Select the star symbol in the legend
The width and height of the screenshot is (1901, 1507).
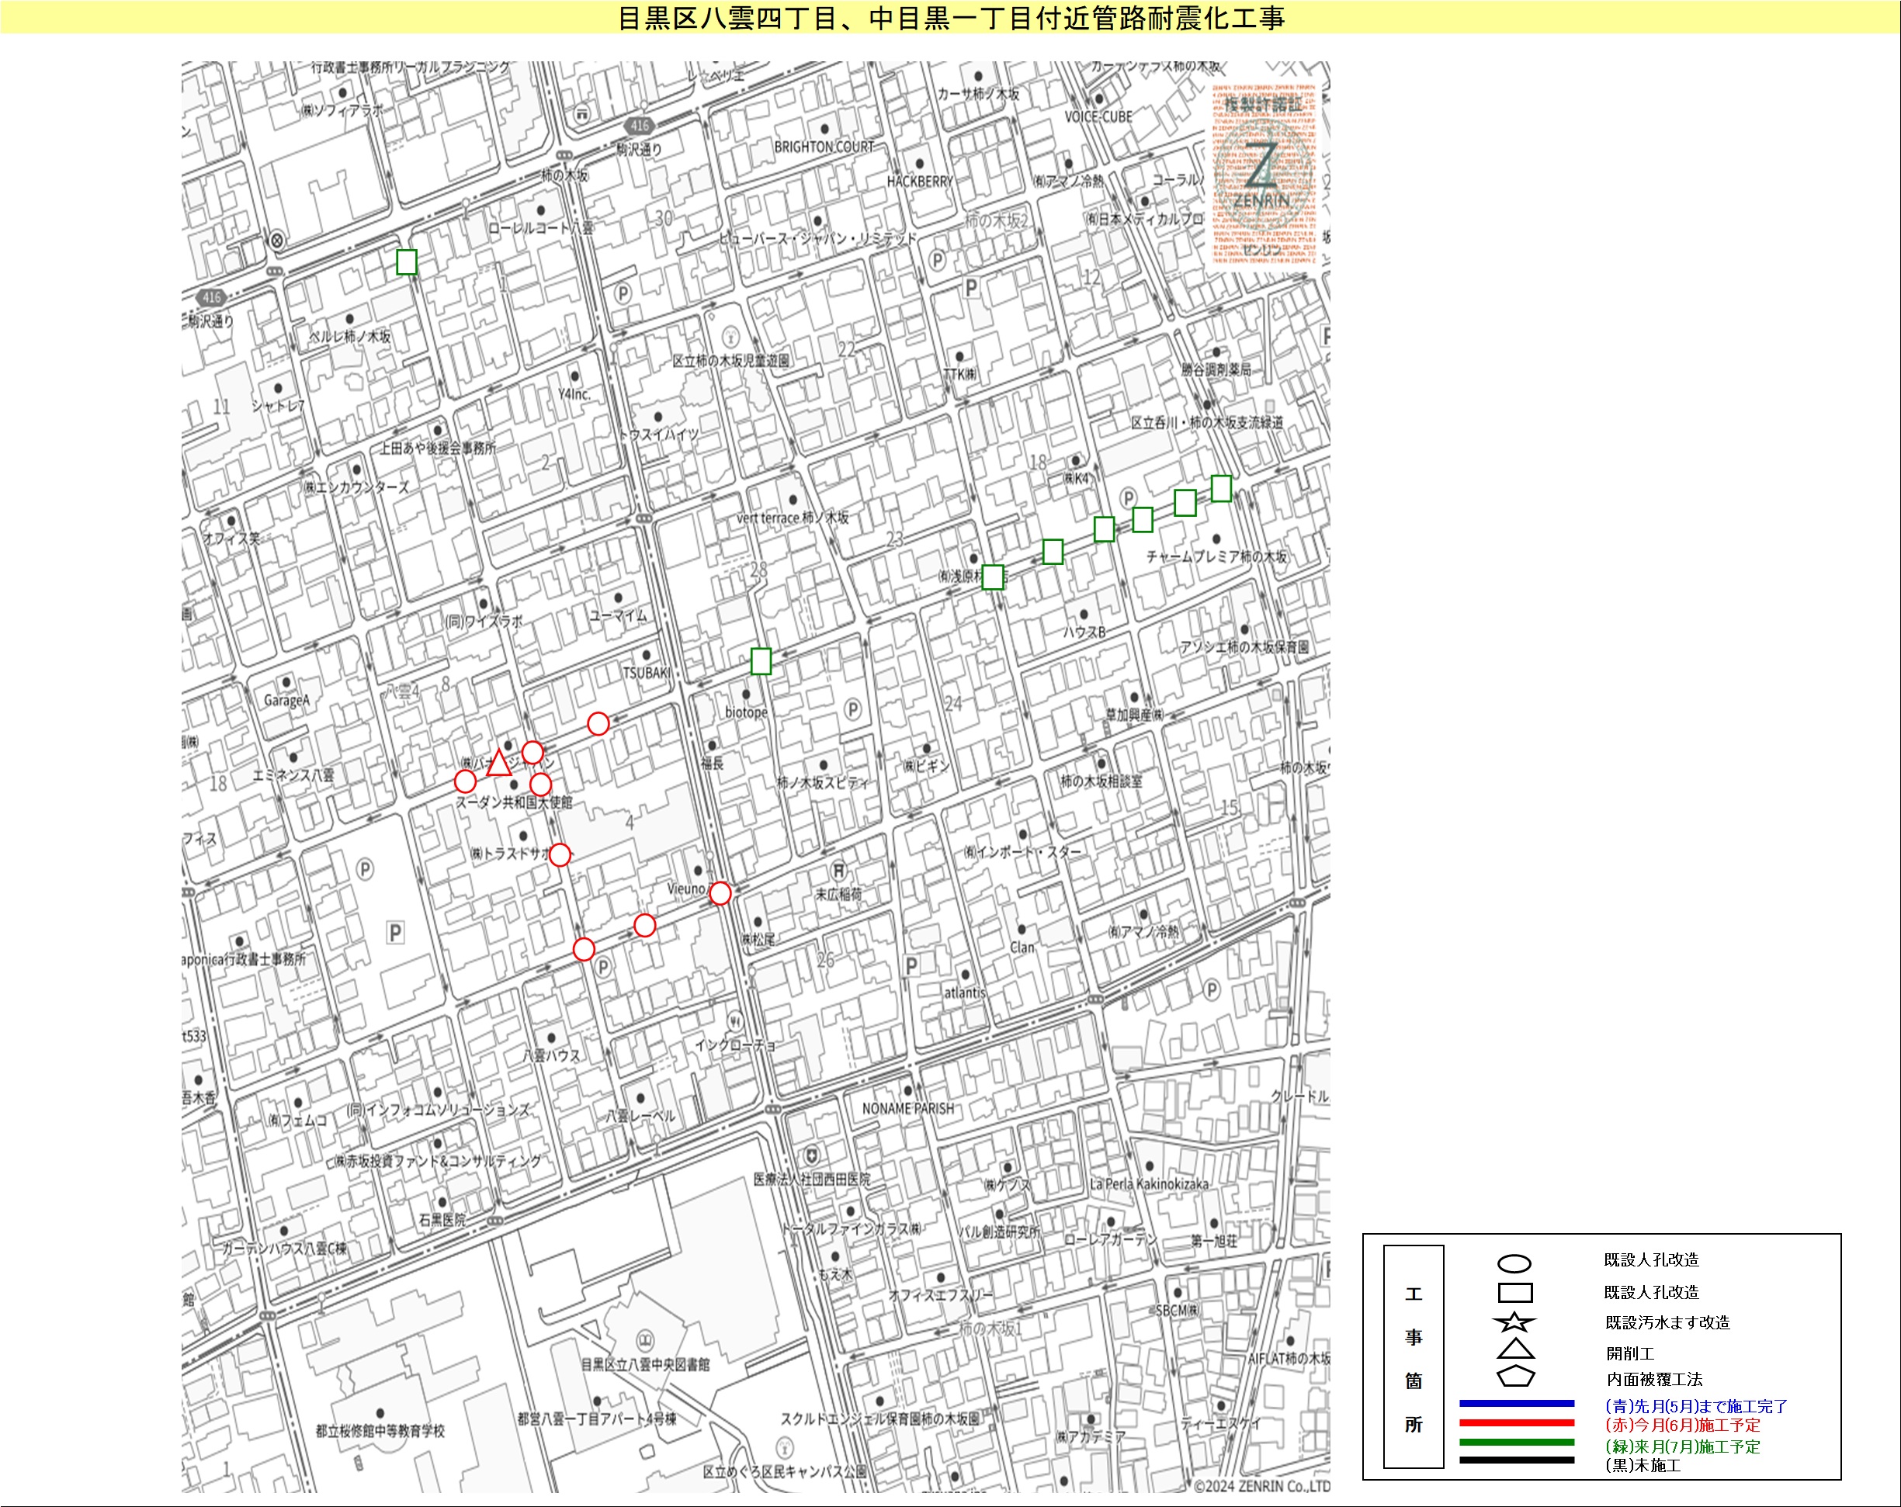pyautogui.click(x=1514, y=1323)
